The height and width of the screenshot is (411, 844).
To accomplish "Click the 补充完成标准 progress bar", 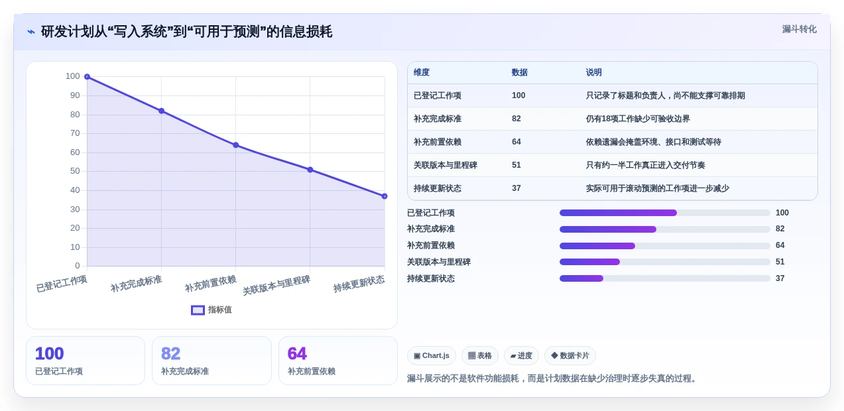I will click(665, 229).
